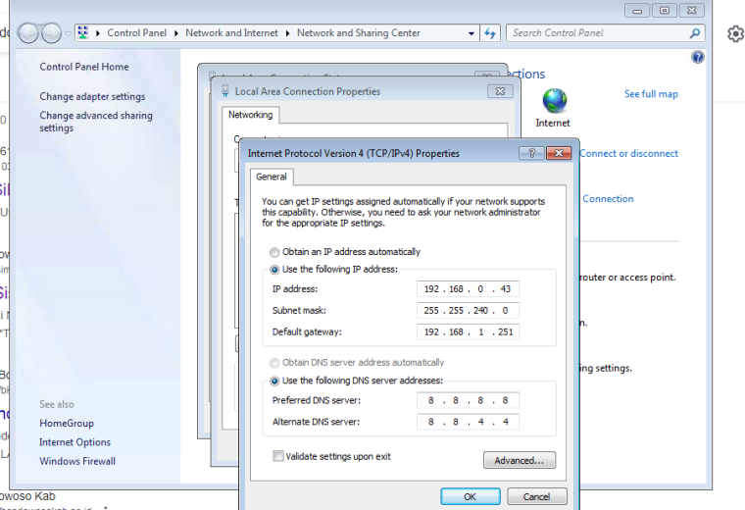Click the search magnifier icon
745x510 pixels.
[695, 33]
